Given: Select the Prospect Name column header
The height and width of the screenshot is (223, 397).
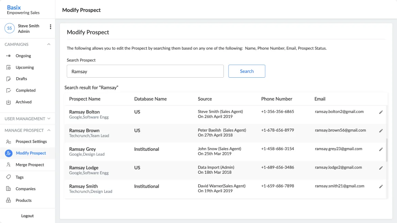Looking at the screenshot, I should [x=85, y=99].
